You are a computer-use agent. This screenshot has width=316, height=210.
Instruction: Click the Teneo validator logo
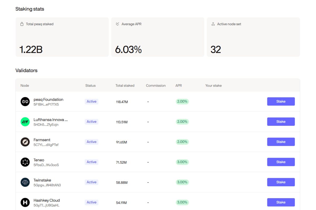(x=25, y=162)
